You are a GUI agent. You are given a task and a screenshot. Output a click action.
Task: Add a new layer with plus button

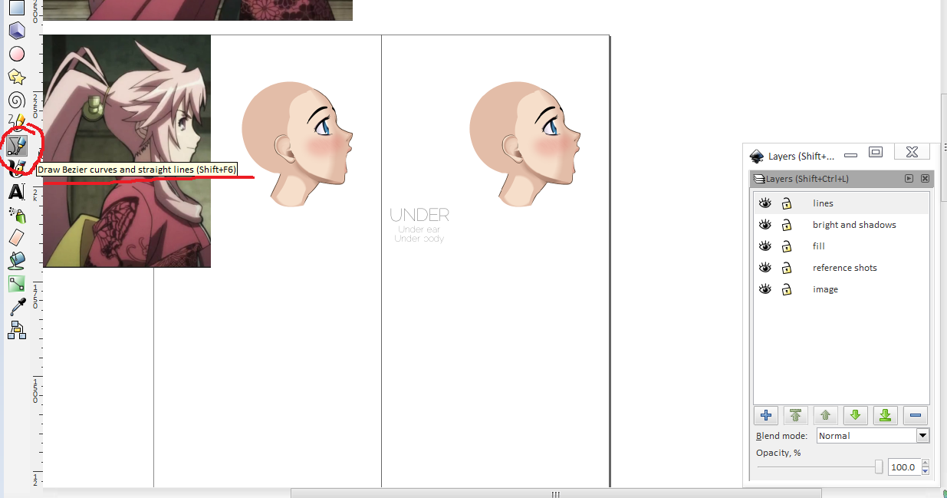click(x=765, y=416)
